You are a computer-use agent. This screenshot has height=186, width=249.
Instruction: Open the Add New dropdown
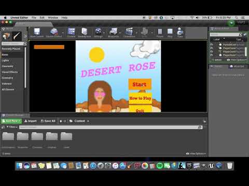point(11,121)
